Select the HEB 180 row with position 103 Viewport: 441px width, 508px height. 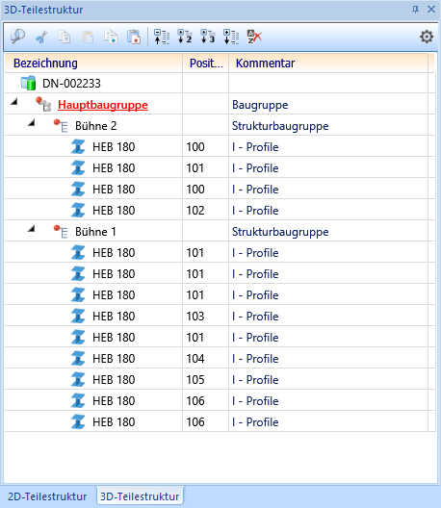(x=217, y=317)
